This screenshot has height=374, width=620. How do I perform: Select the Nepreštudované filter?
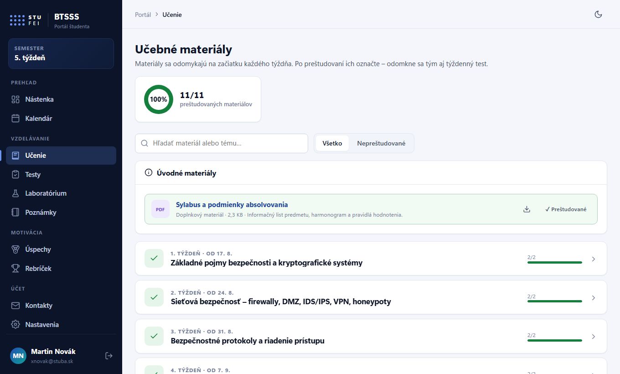tap(381, 143)
